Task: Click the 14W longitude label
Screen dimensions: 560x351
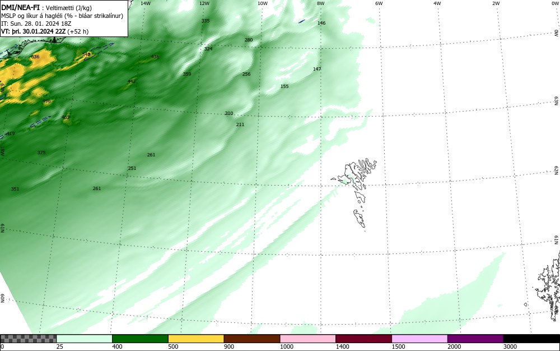Action: tap(146, 3)
